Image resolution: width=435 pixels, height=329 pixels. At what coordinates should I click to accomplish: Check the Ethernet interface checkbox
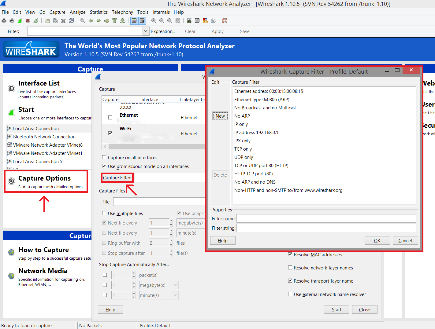pos(110,117)
